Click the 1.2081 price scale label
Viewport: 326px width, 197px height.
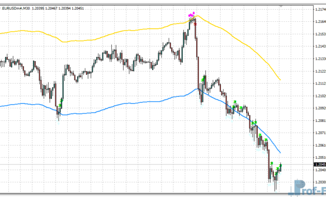[x=320, y=121]
